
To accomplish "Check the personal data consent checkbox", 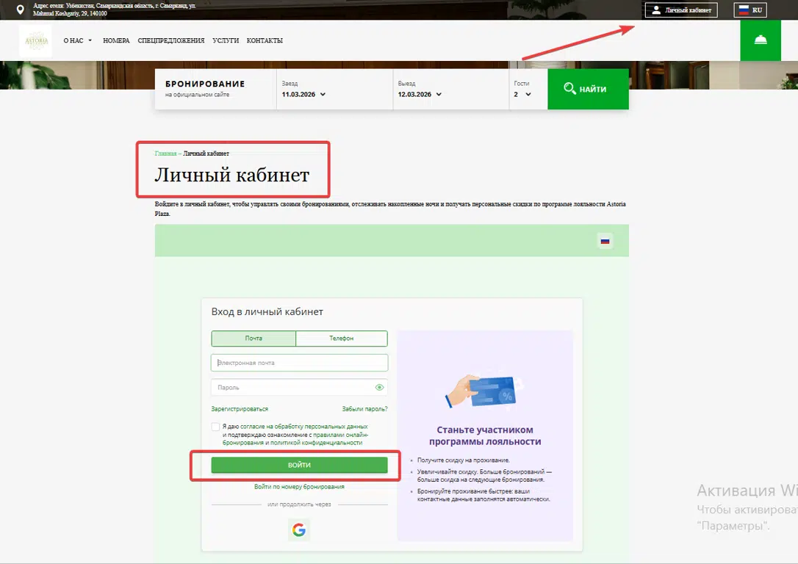I will pyautogui.click(x=215, y=427).
